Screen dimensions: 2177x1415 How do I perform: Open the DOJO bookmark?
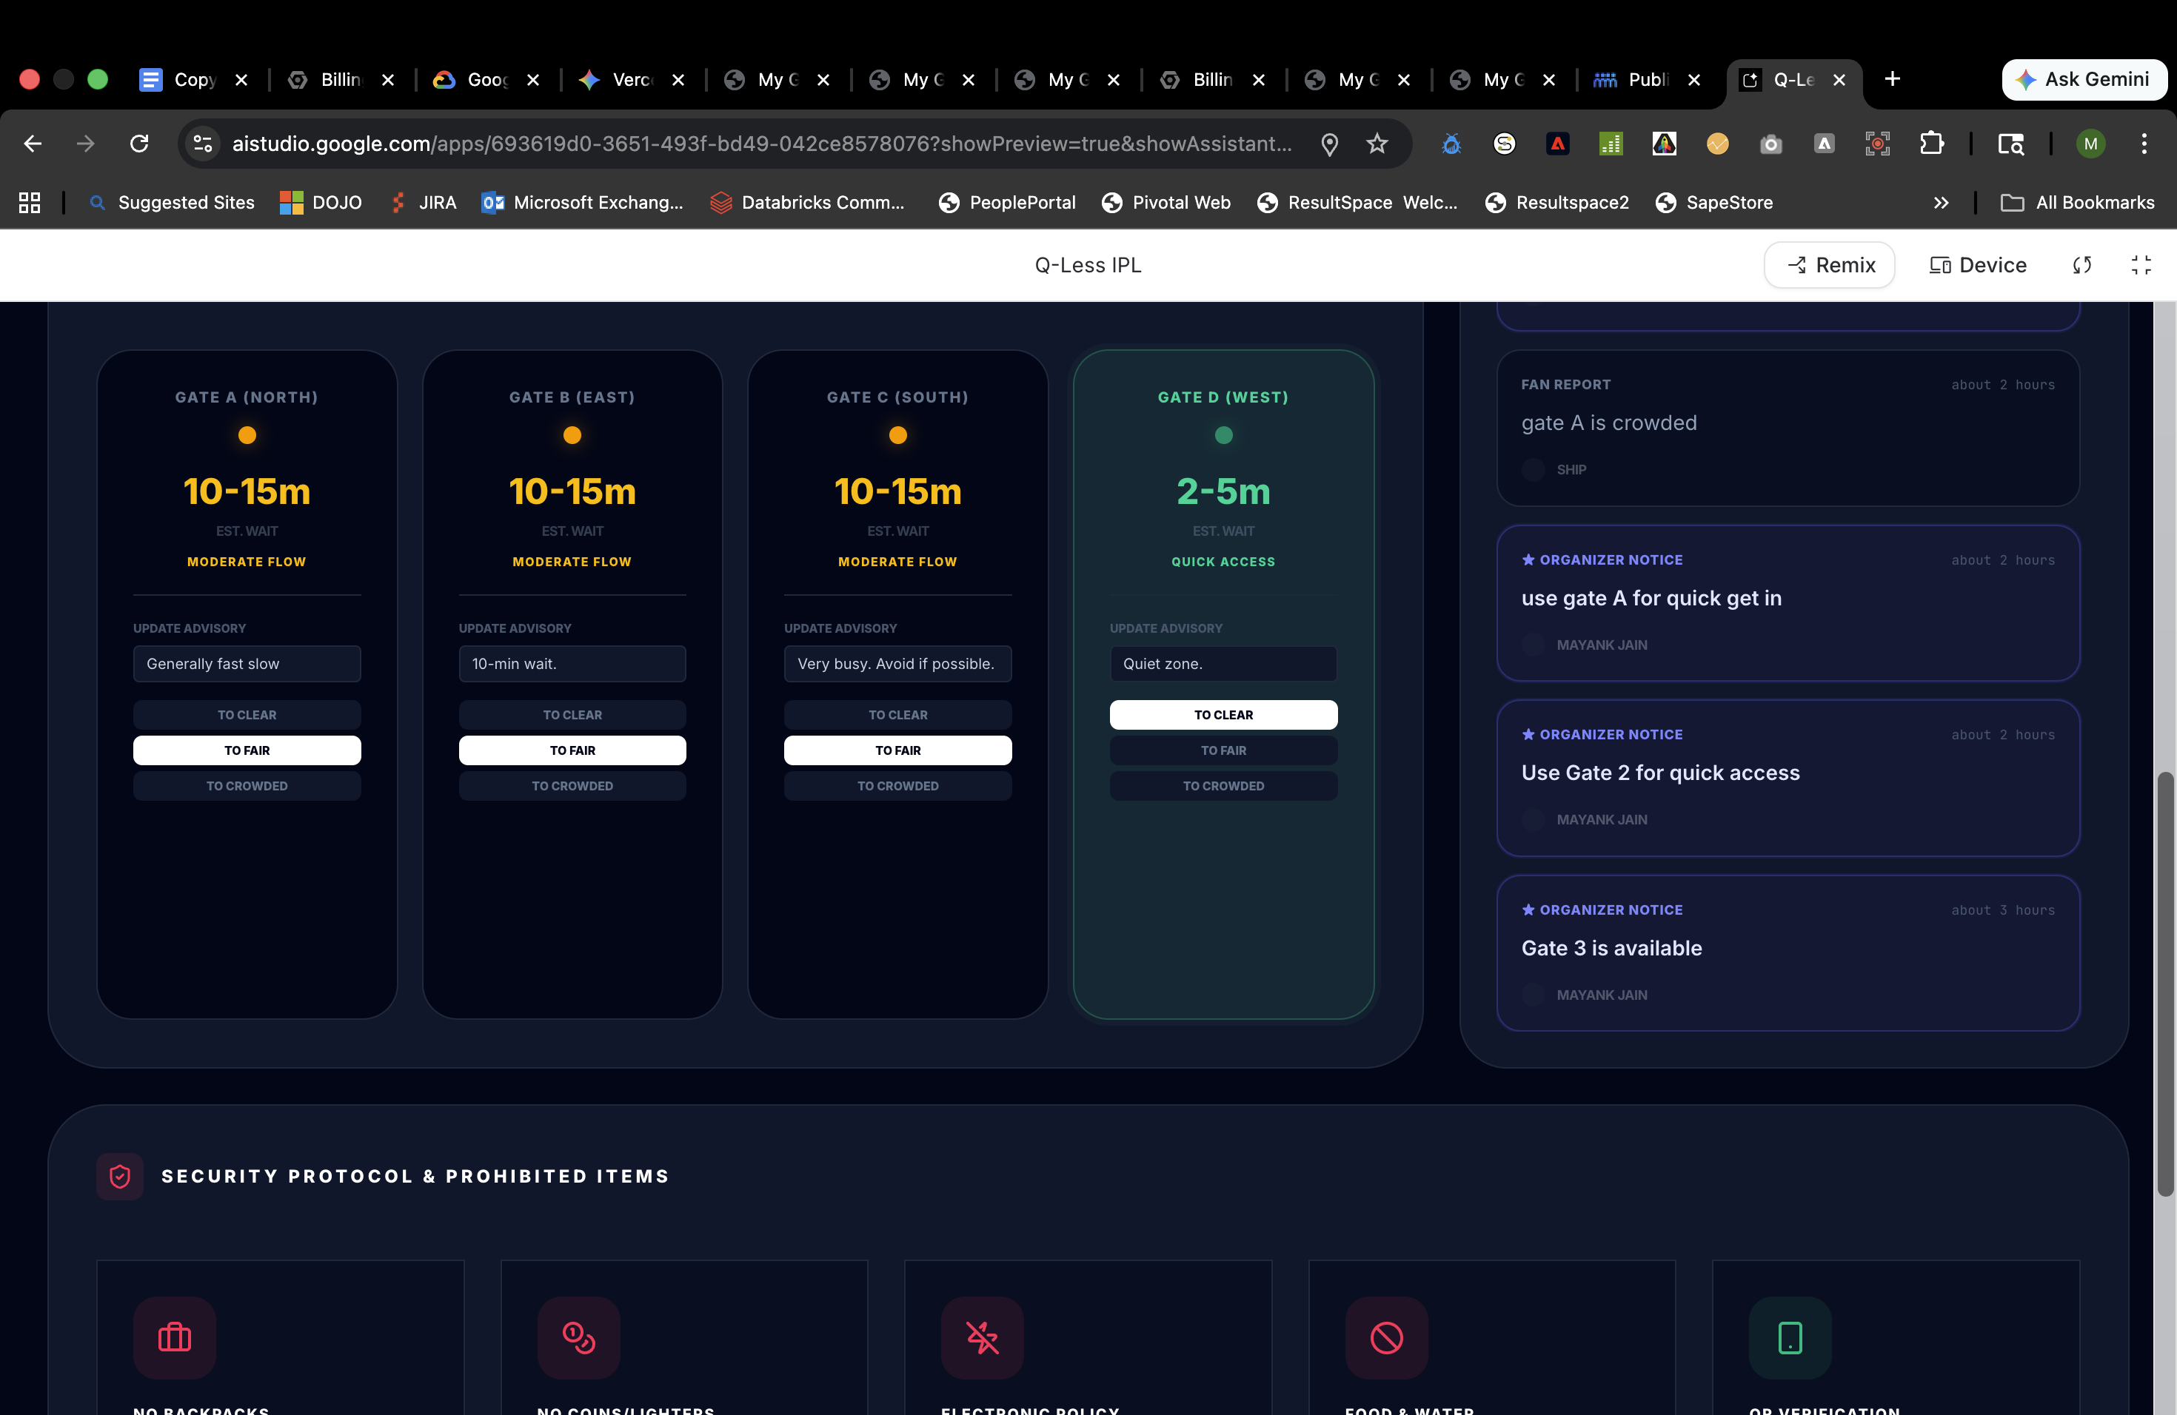click(322, 203)
